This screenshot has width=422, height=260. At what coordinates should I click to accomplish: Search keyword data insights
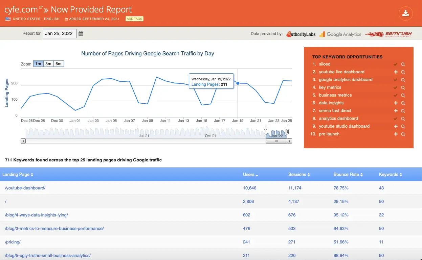coord(403,103)
